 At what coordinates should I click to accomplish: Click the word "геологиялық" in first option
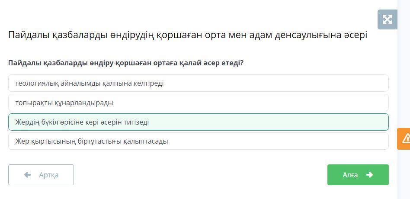click(36, 83)
